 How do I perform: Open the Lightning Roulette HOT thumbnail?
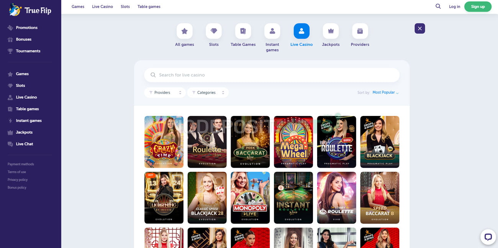[164, 198]
